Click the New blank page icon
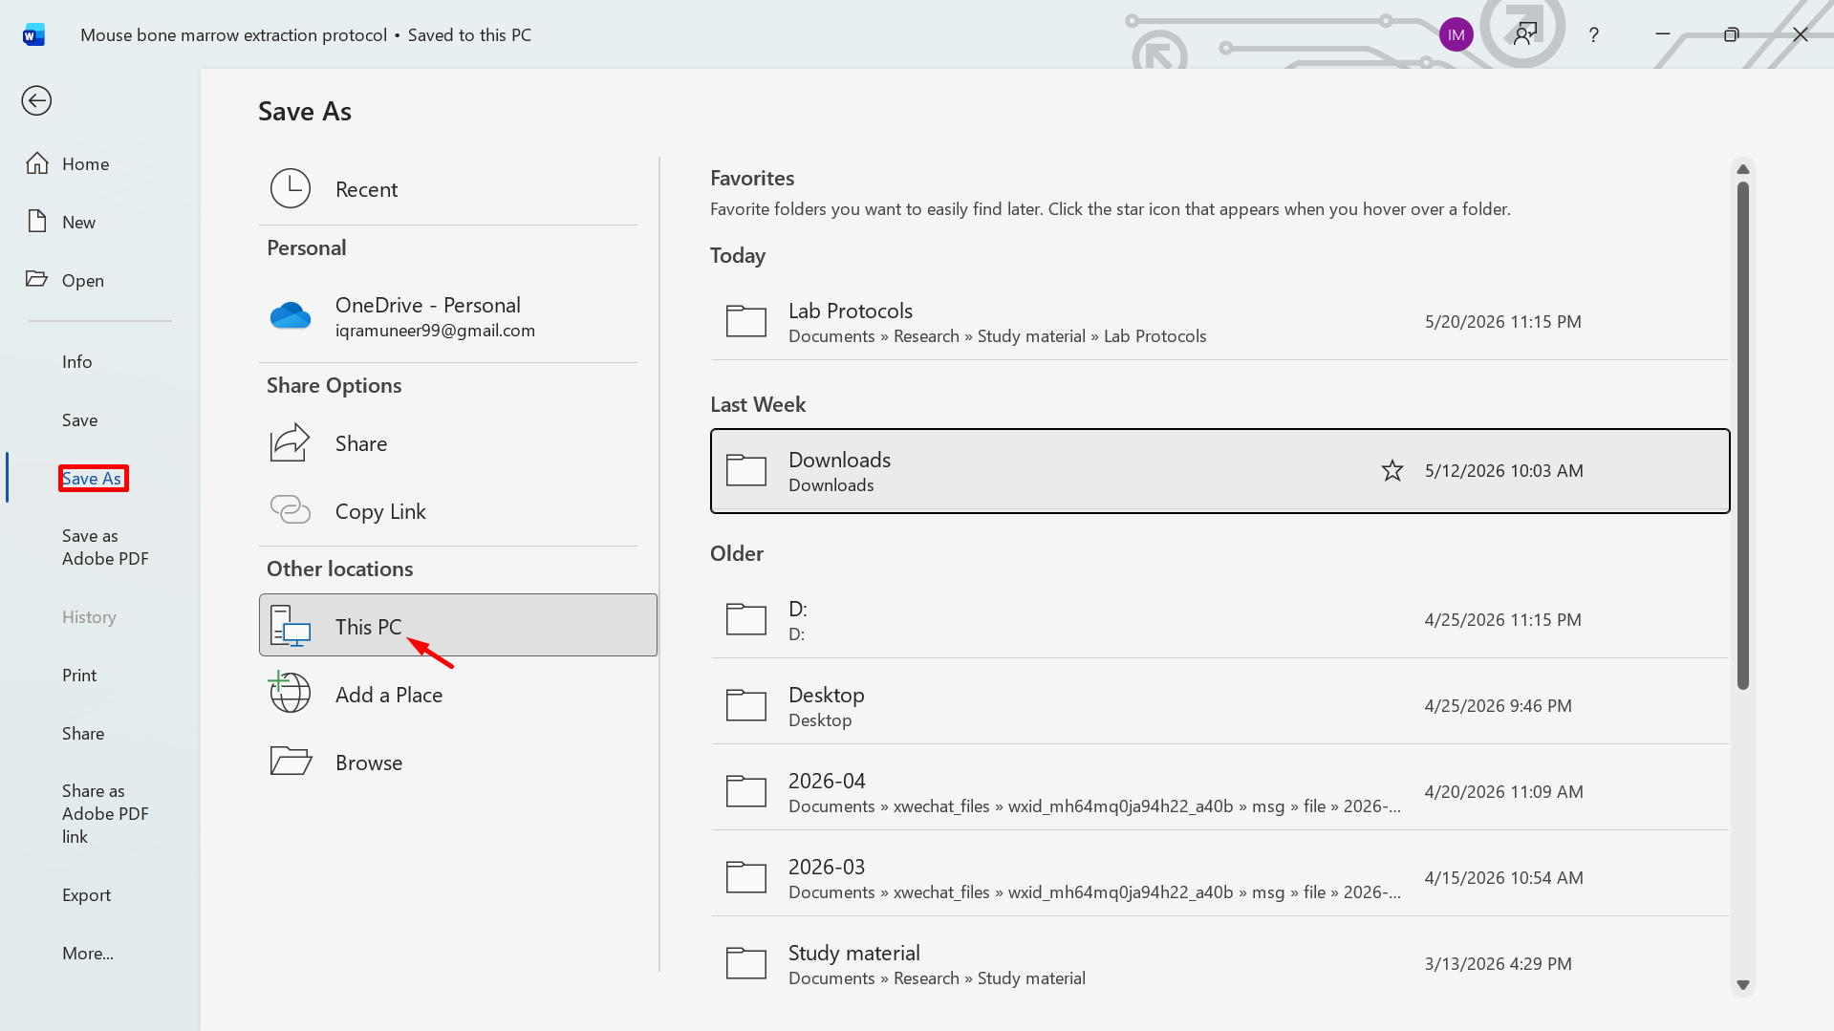The width and height of the screenshot is (1834, 1031). tap(37, 222)
